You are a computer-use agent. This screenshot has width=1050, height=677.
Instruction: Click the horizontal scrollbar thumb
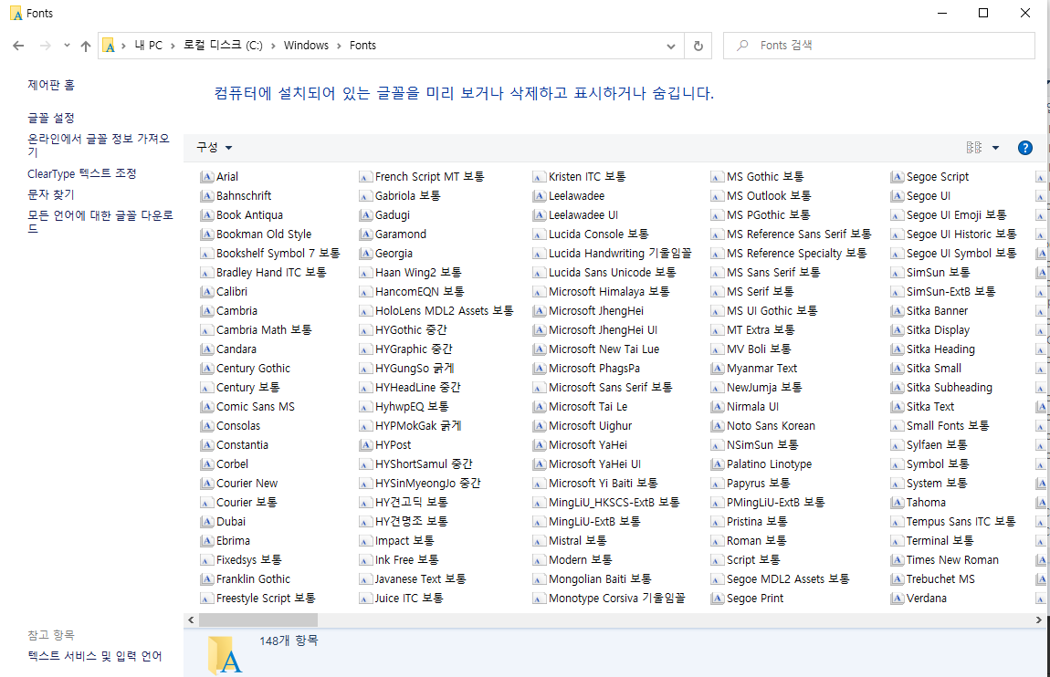pyautogui.click(x=257, y=620)
